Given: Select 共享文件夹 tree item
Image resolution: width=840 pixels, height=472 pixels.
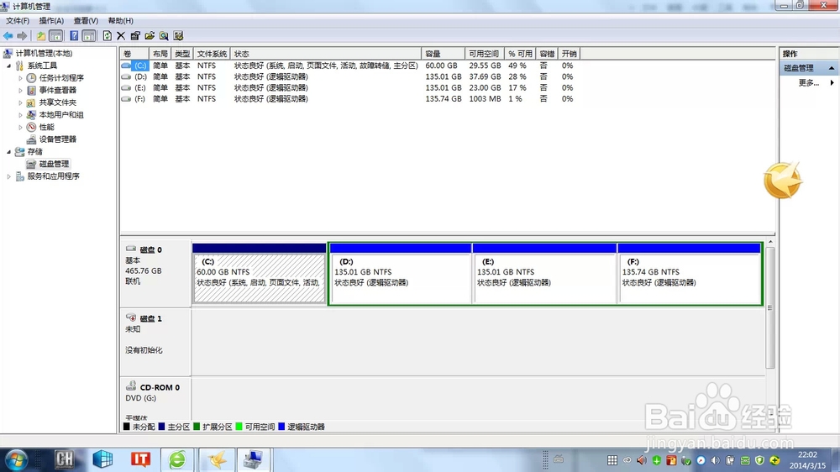Looking at the screenshot, I should [57, 102].
